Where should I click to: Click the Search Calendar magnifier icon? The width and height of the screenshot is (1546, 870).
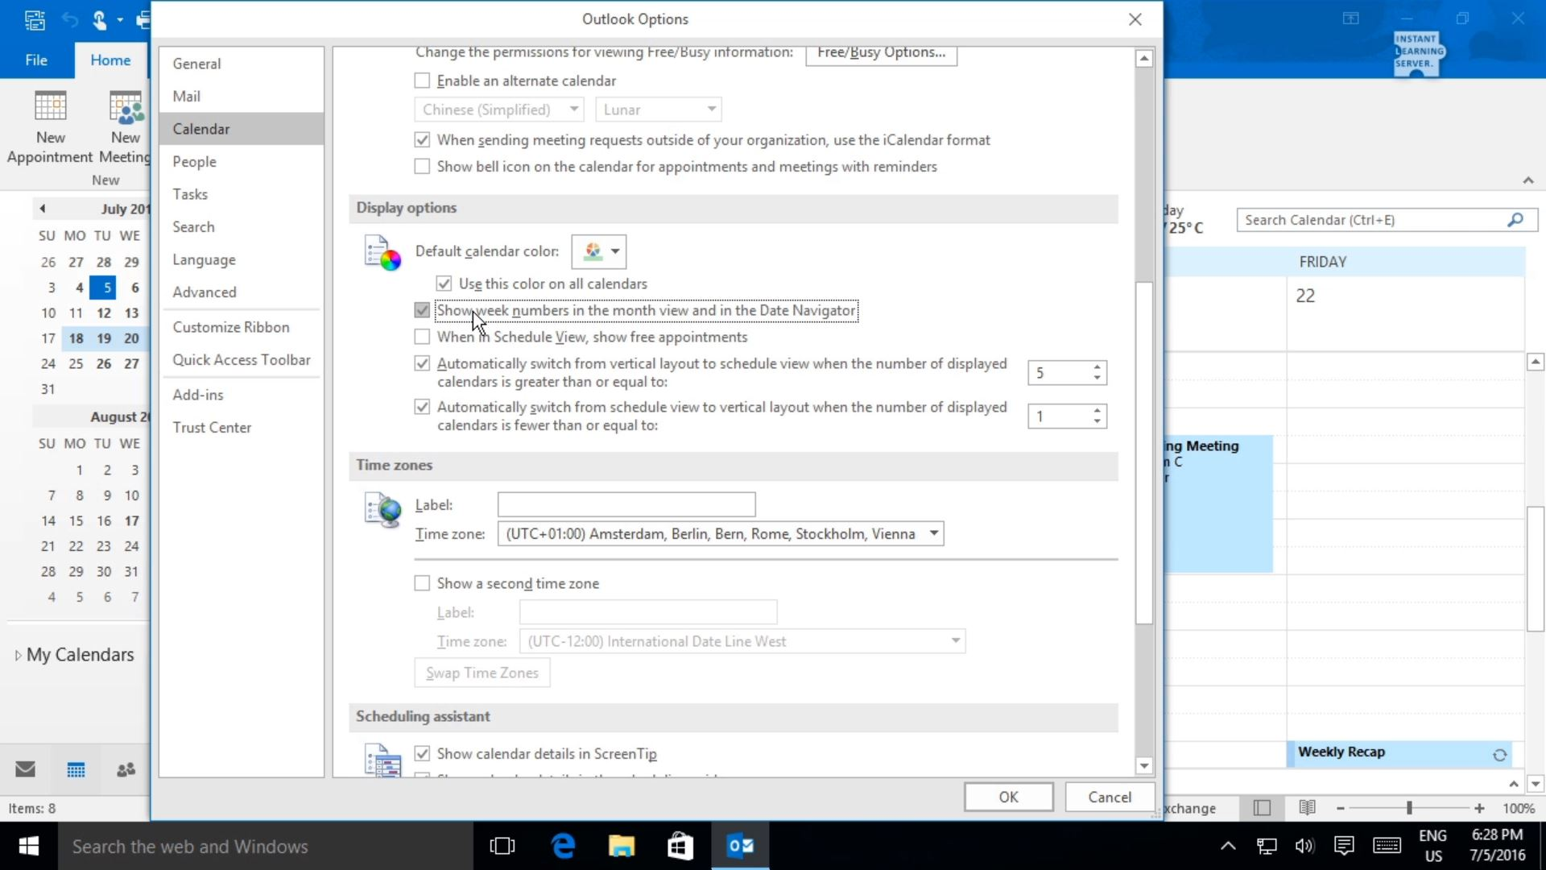coord(1515,219)
